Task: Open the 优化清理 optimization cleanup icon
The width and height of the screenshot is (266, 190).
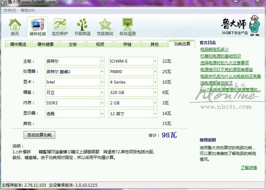Action: coord(128,26)
